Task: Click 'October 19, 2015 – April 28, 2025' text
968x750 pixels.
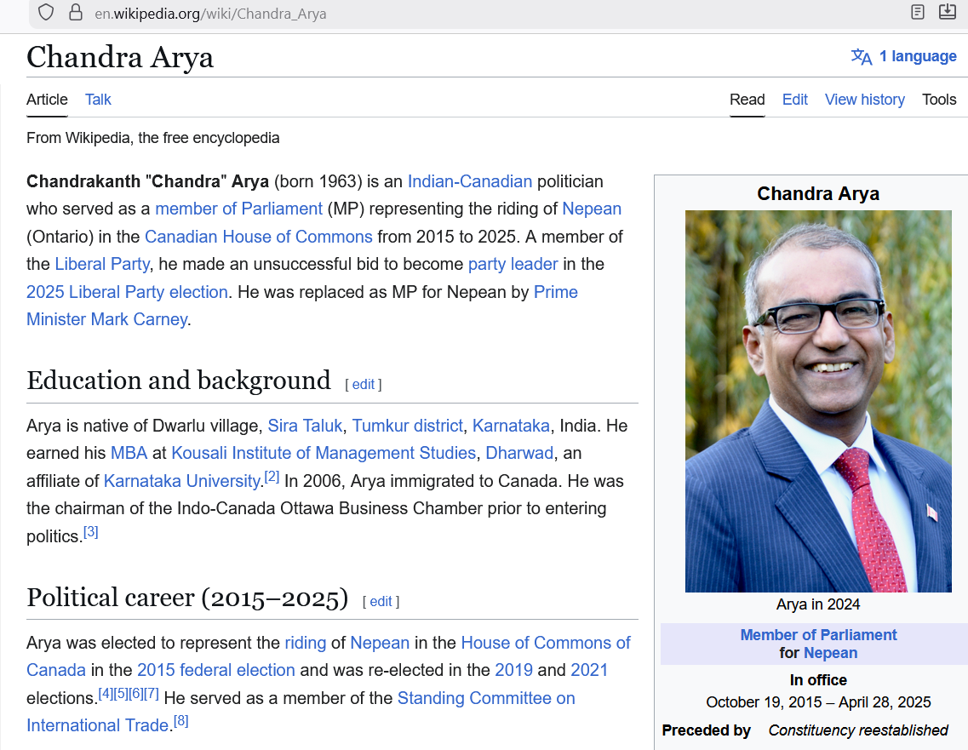Action: [x=818, y=701]
